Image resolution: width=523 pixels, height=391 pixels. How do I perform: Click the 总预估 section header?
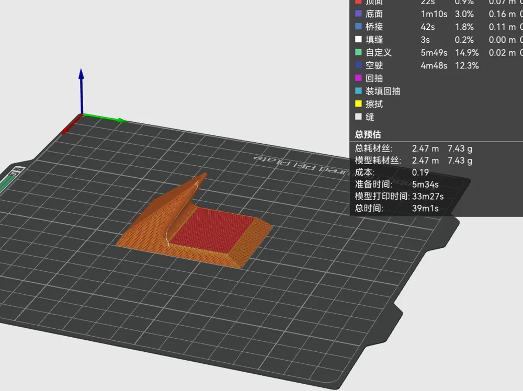click(x=368, y=134)
